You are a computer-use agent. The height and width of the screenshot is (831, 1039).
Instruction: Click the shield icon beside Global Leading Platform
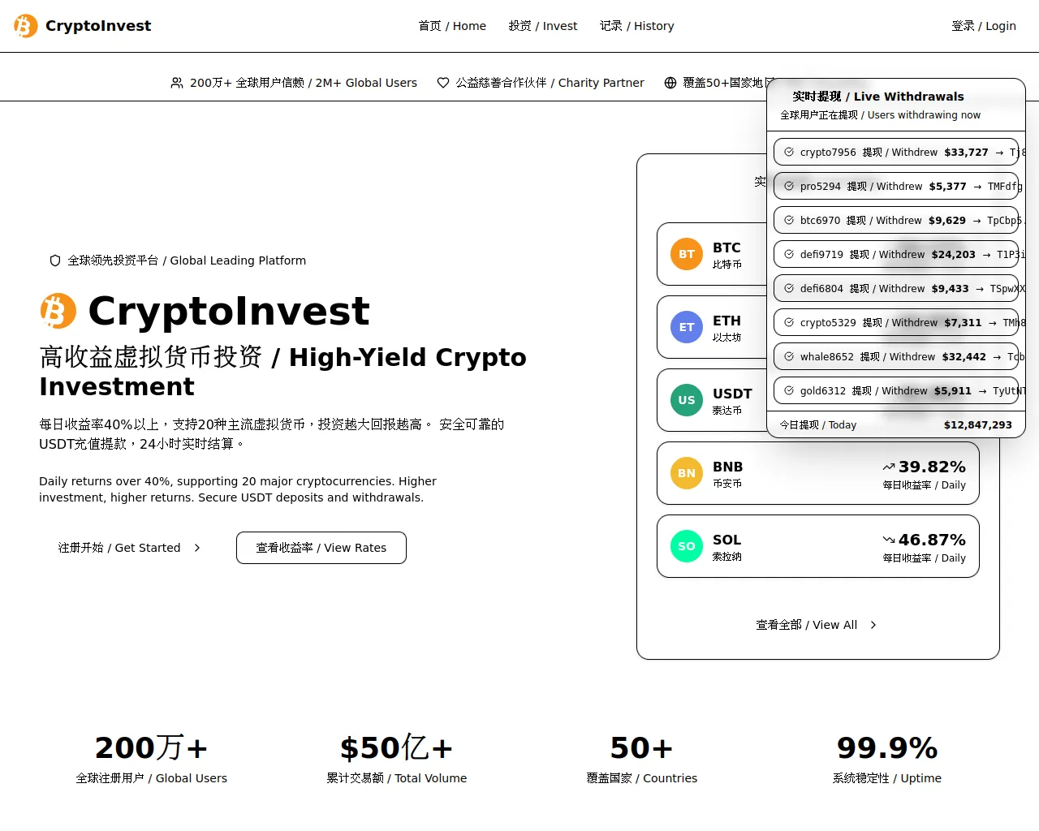pyautogui.click(x=55, y=260)
